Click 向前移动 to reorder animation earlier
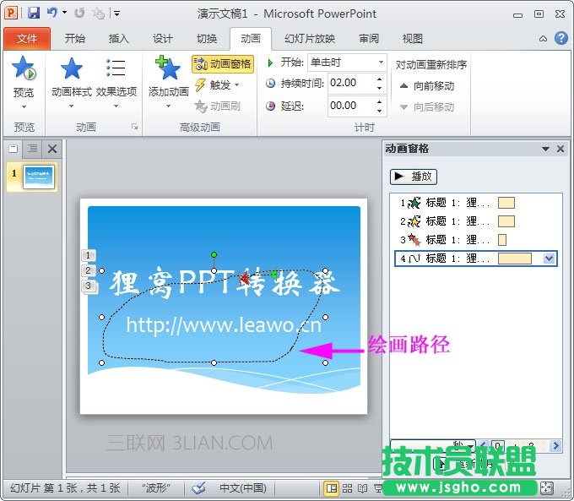Image resolution: width=574 pixels, height=501 pixels. pyautogui.click(x=427, y=86)
